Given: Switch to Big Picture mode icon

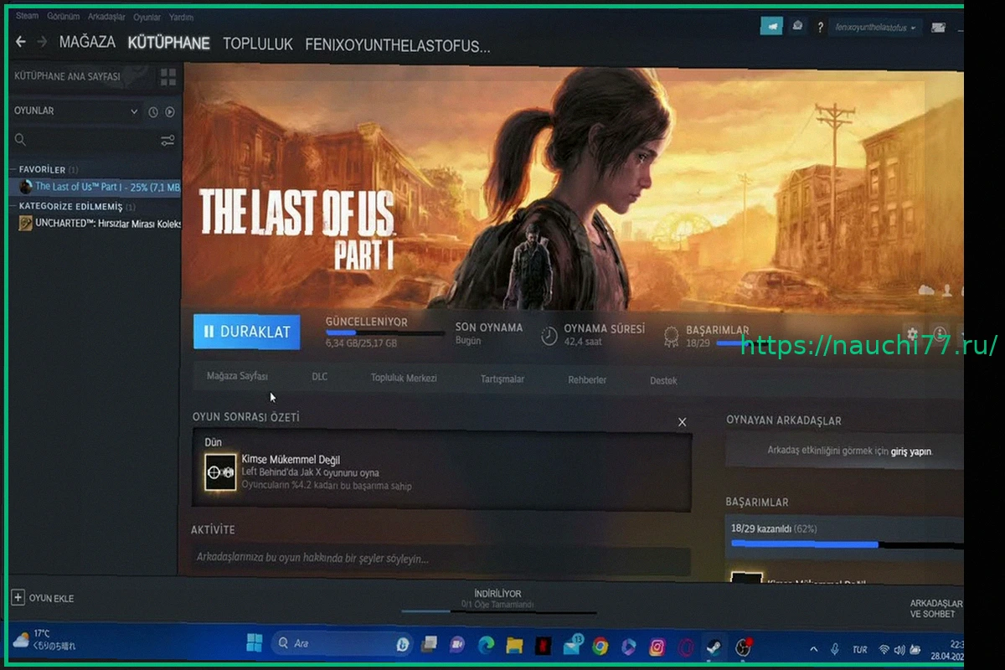Looking at the screenshot, I should pos(937,28).
